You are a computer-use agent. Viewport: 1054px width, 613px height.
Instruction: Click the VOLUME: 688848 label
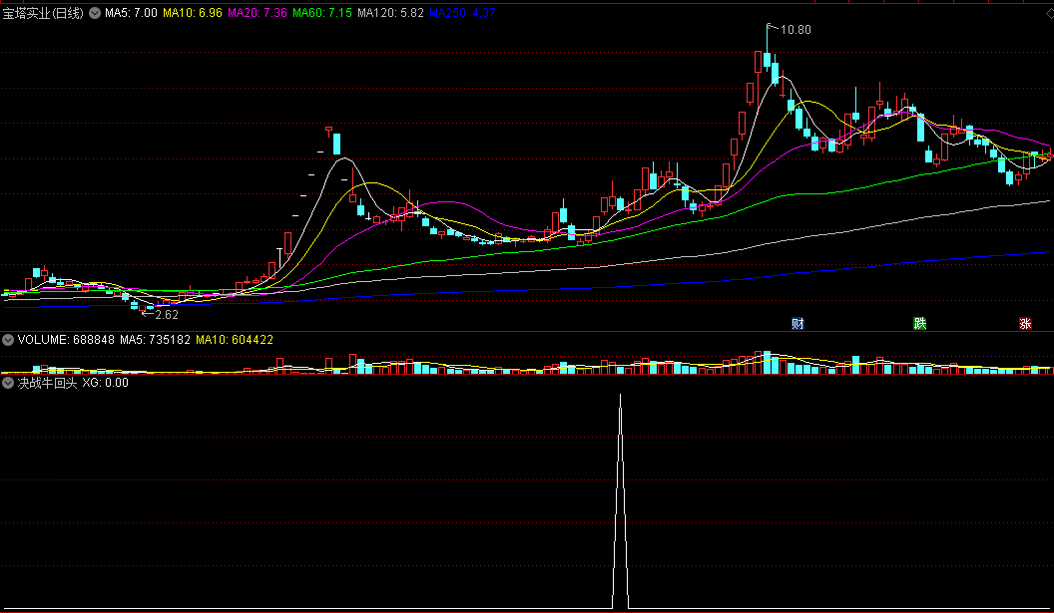point(66,340)
